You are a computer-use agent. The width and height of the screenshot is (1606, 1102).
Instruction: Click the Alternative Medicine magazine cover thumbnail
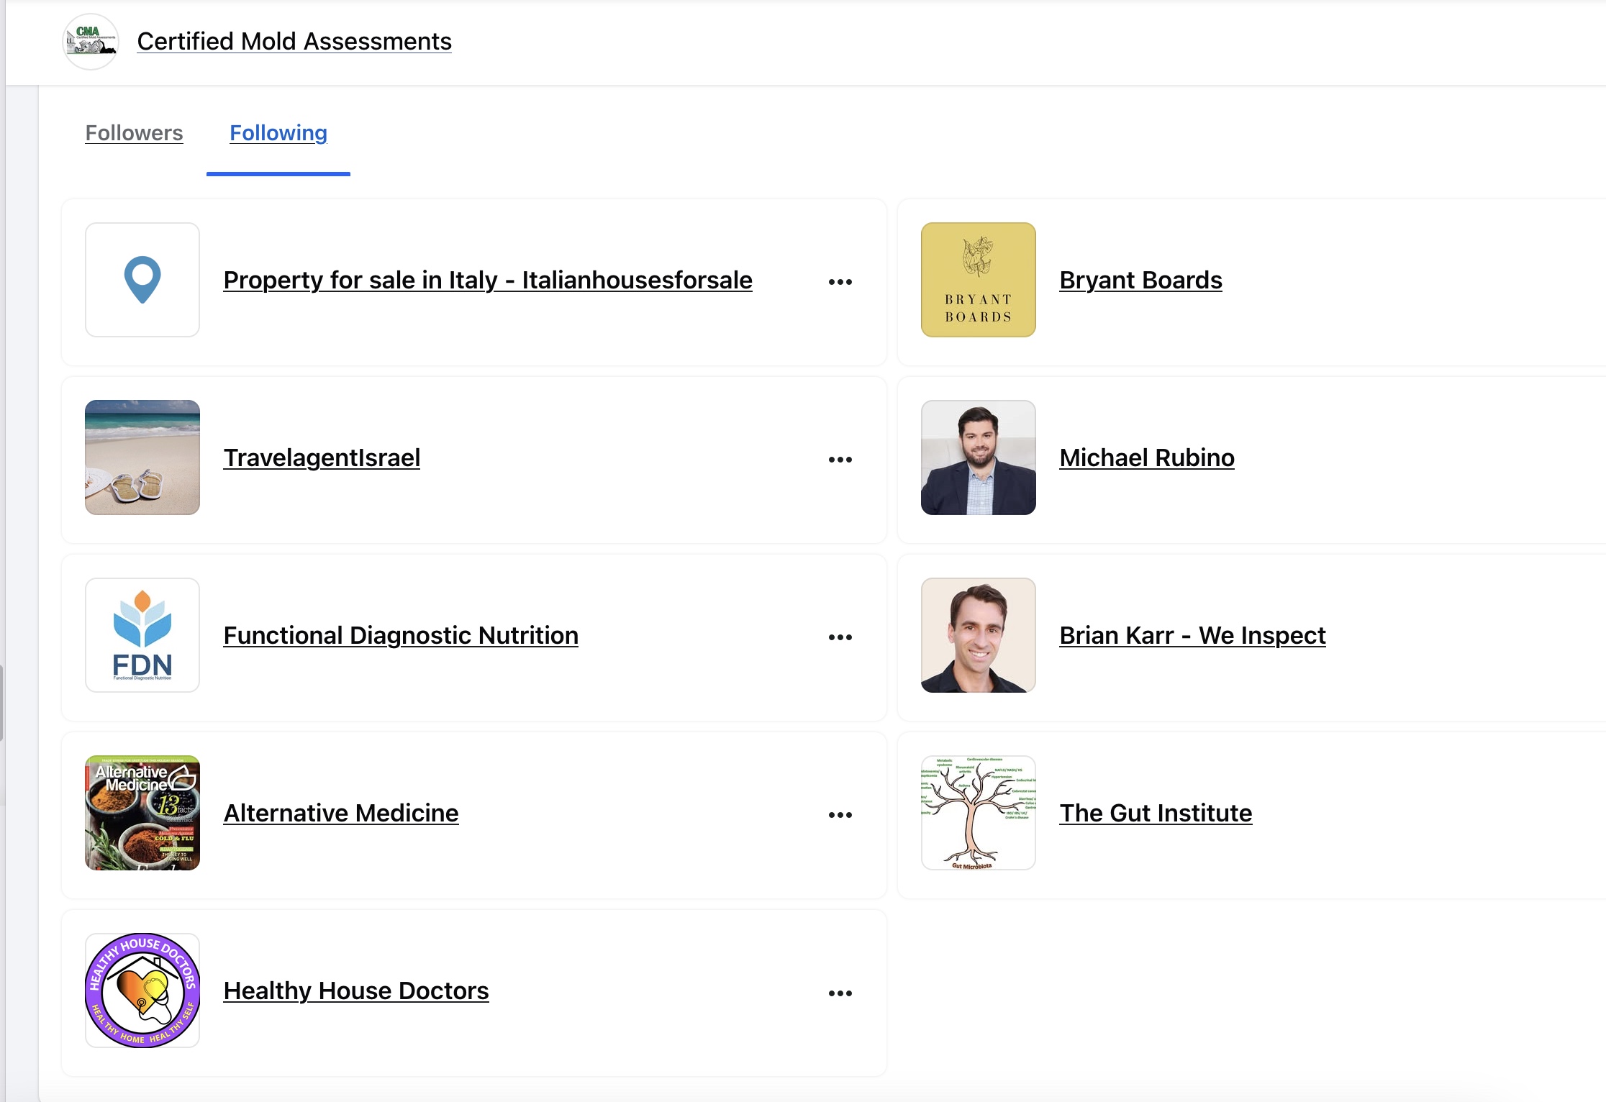142,813
